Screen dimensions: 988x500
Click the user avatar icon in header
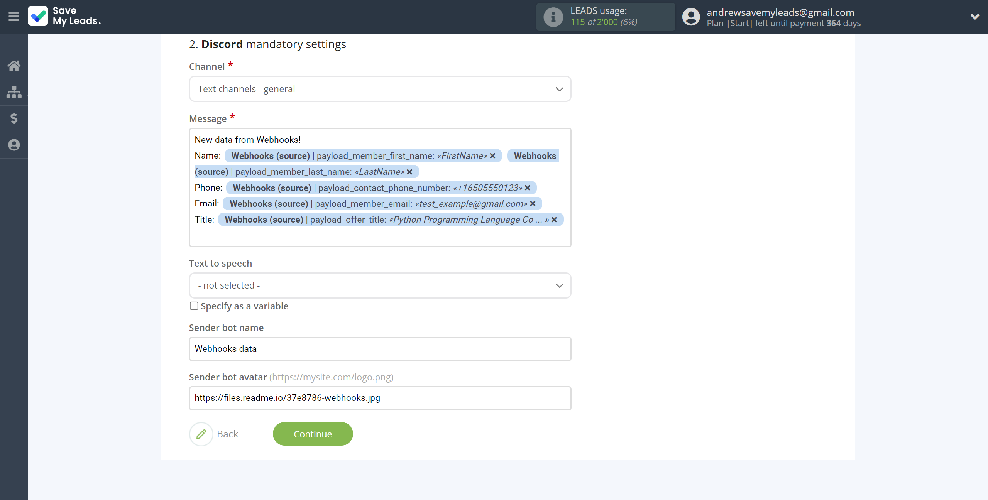click(691, 17)
